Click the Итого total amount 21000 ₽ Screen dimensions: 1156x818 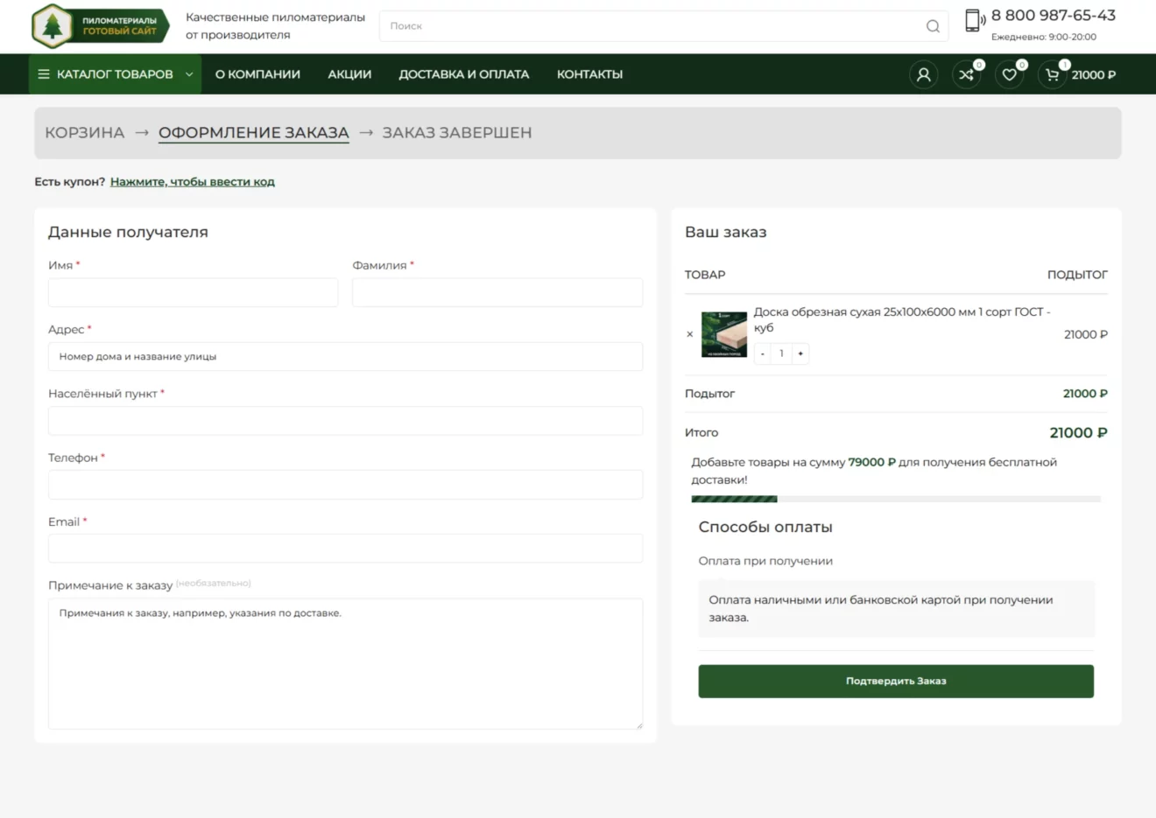point(1079,433)
